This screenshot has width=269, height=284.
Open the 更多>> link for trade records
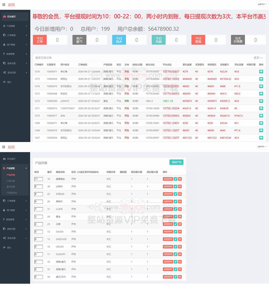pos(259,58)
